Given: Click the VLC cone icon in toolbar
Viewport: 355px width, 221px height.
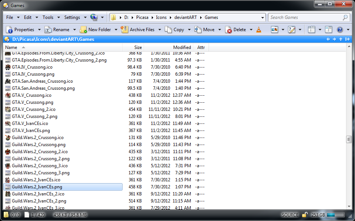Looking at the screenshot, I should point(258,30).
